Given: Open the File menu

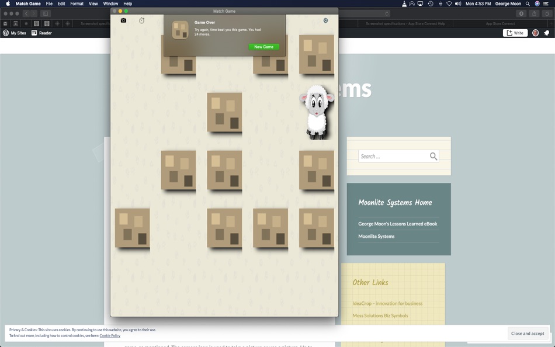Looking at the screenshot, I should 49,4.
